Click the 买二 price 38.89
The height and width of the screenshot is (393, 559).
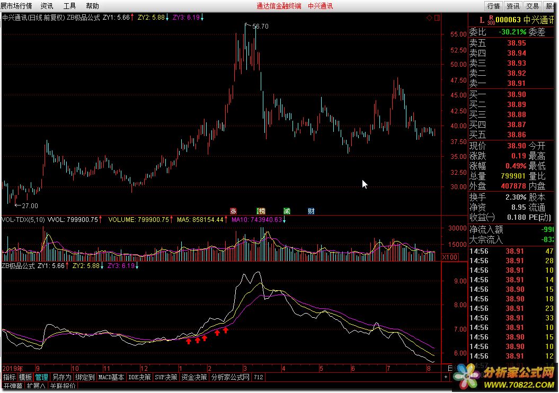tap(517, 104)
